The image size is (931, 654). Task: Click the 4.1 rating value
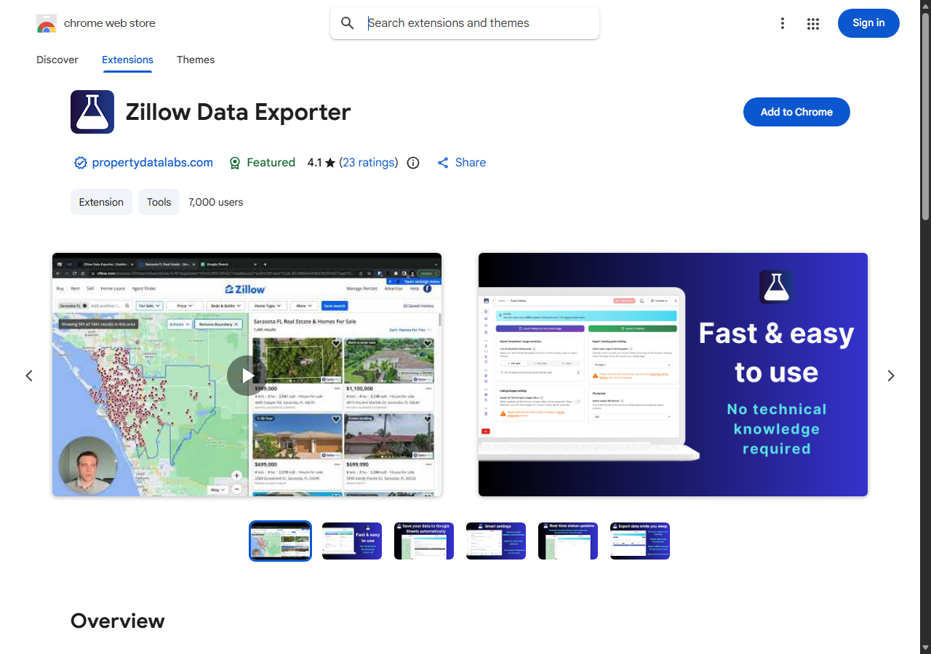pos(314,163)
